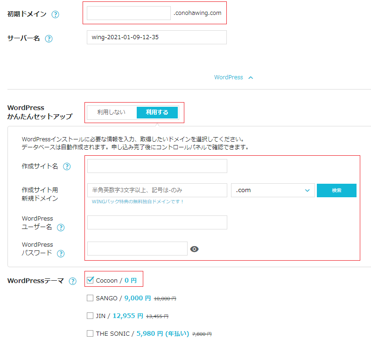Check the THE SONIC theme checkbox
Viewport: 371px width, 346px height.
pyautogui.click(x=90, y=333)
